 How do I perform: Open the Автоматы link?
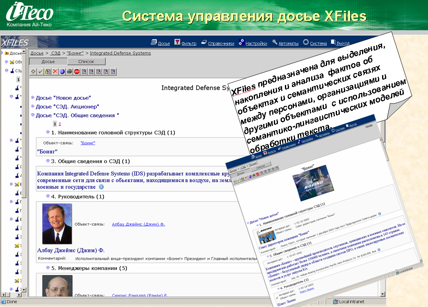click(x=289, y=43)
